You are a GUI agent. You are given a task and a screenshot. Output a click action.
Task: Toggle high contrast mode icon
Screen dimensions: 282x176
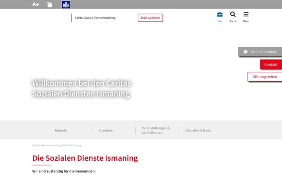pyautogui.click(x=49, y=4)
